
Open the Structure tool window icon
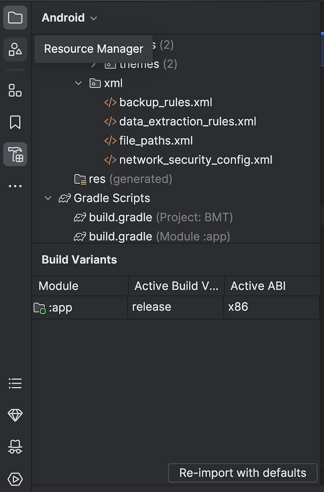pos(15,90)
